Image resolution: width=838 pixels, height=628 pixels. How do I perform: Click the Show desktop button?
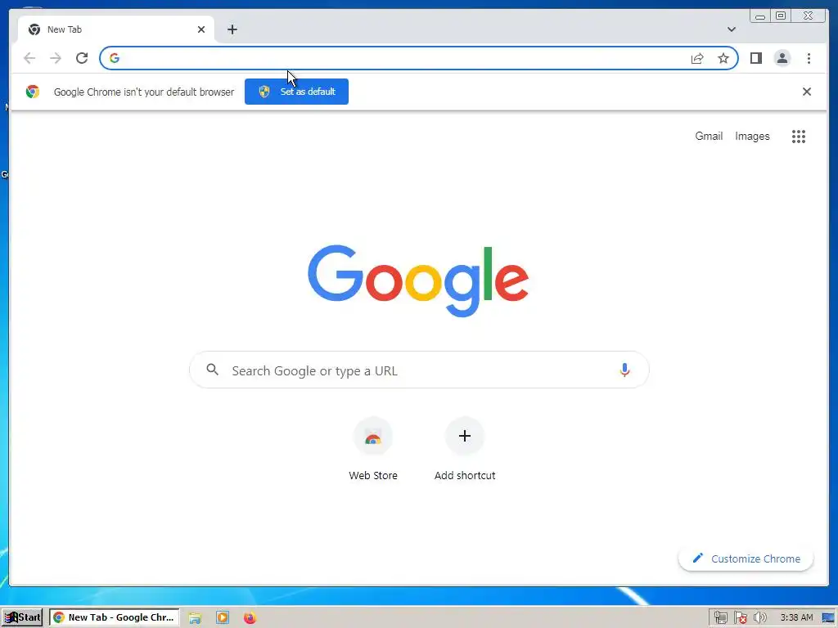click(828, 618)
